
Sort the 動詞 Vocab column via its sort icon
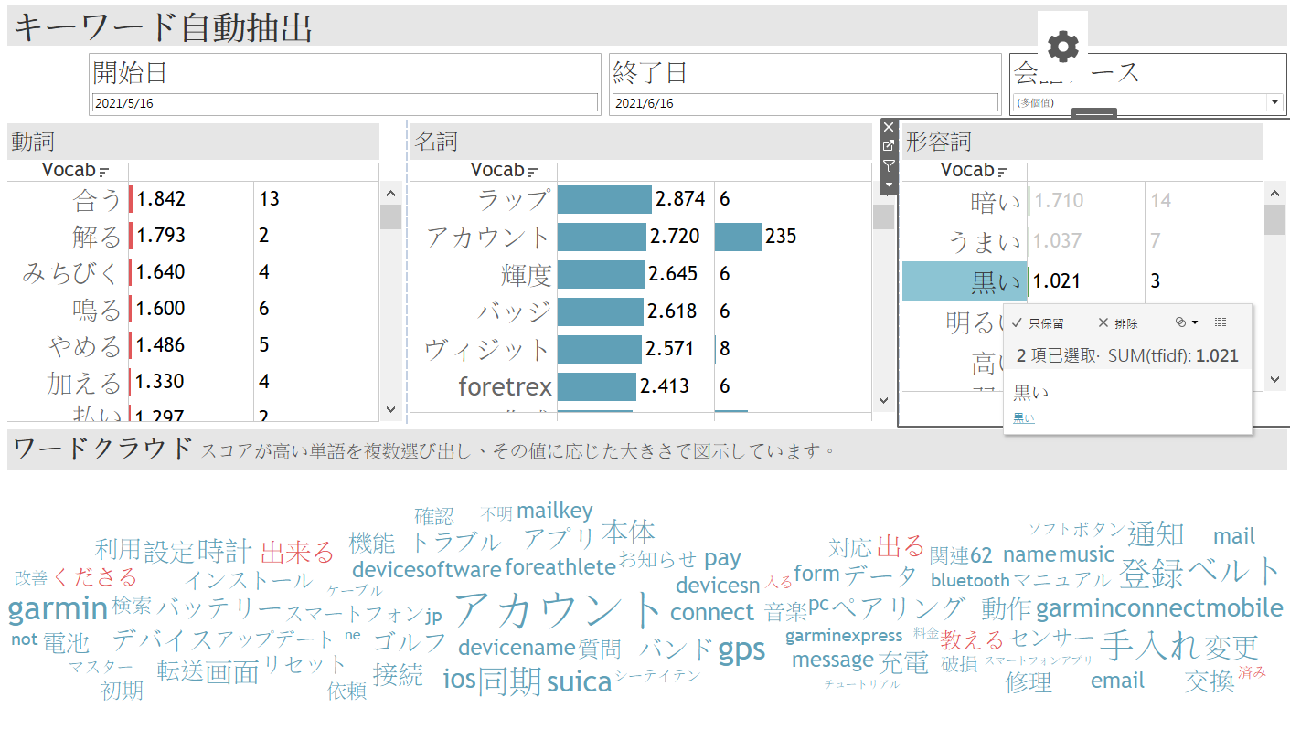coord(103,171)
